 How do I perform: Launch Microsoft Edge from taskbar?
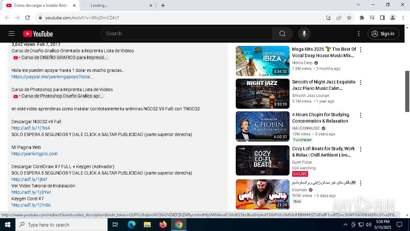point(132,225)
